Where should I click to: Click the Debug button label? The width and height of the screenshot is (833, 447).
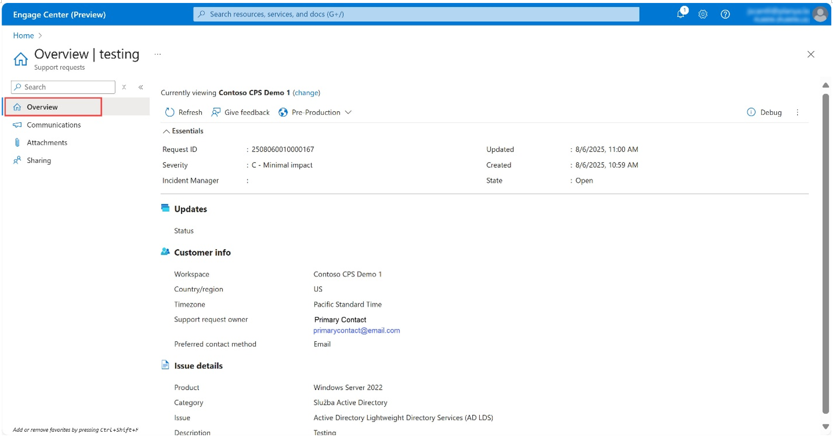click(x=771, y=112)
